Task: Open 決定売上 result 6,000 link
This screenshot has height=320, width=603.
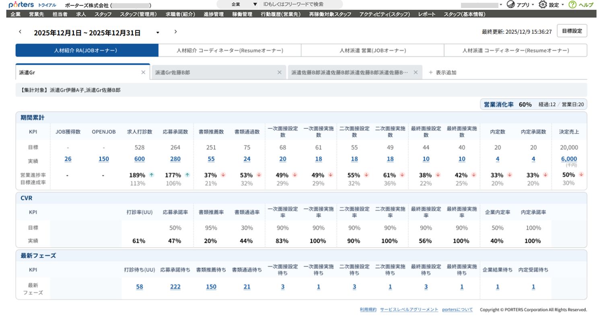Action: coord(569,159)
